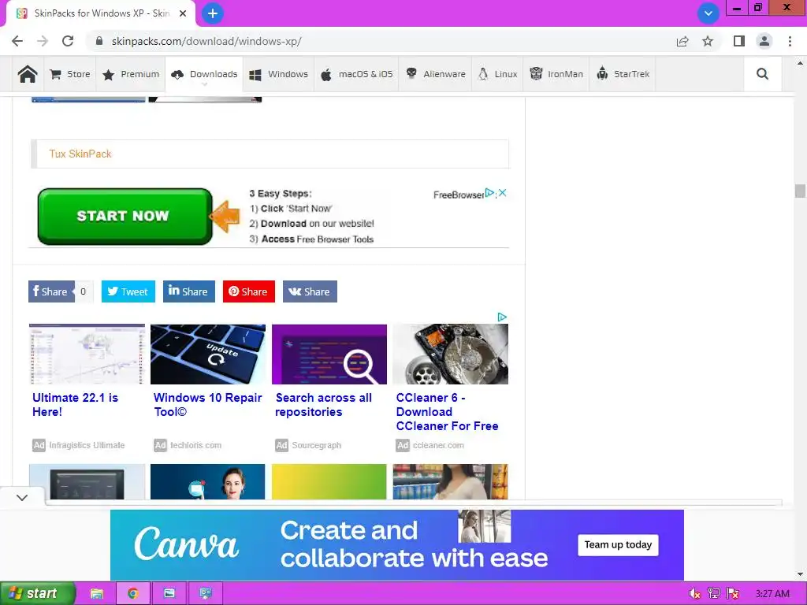Share on Pinterest
This screenshot has width=807, height=605.
click(248, 291)
